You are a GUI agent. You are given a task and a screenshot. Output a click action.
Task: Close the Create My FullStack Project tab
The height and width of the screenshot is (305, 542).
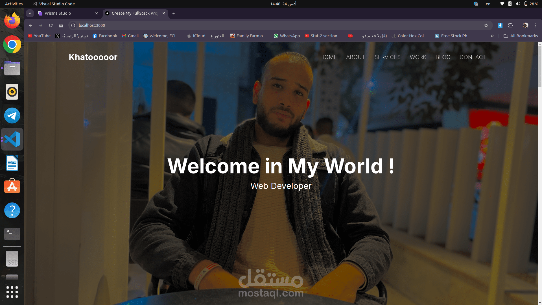pos(164,13)
